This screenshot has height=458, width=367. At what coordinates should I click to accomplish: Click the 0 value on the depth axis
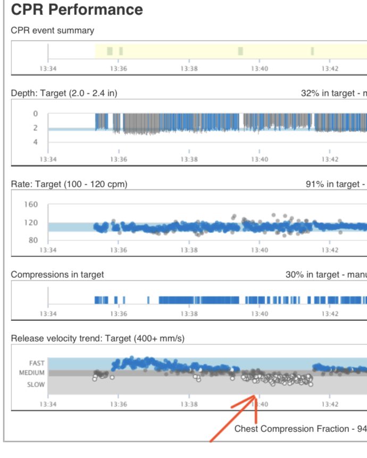[35, 113]
